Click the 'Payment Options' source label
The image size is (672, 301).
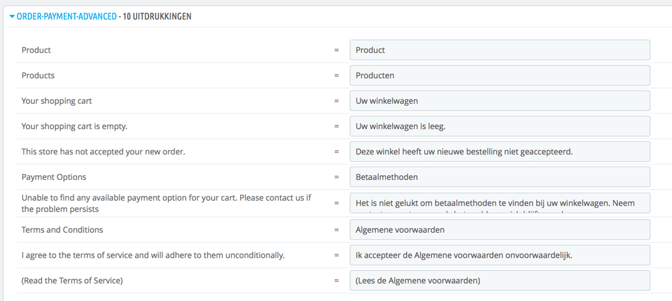53,177
